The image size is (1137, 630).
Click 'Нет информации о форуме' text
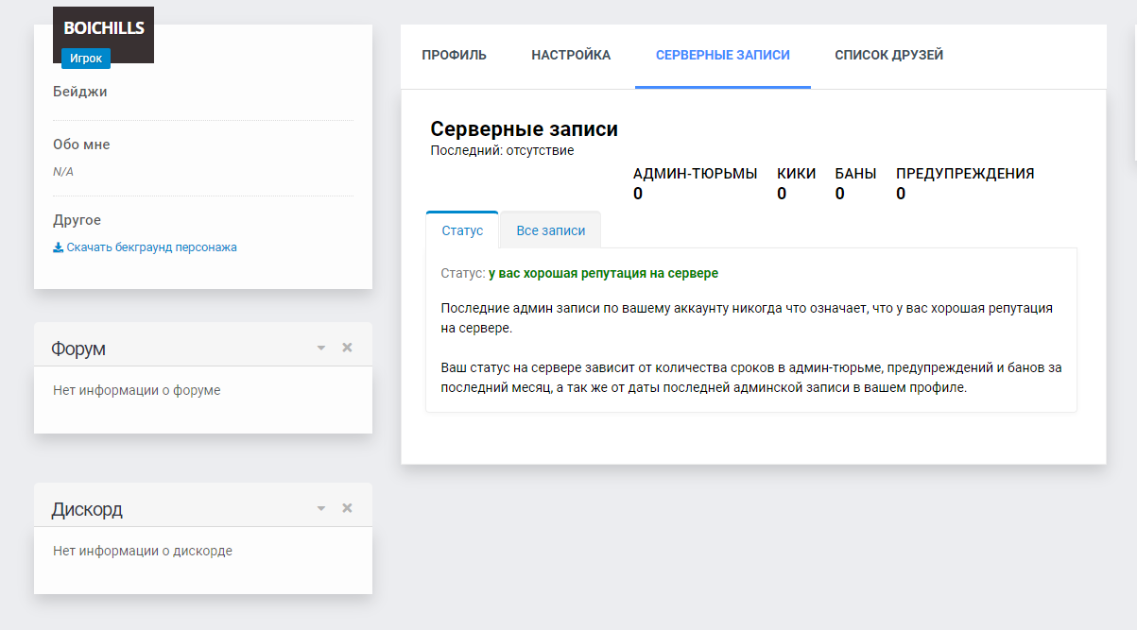click(137, 390)
